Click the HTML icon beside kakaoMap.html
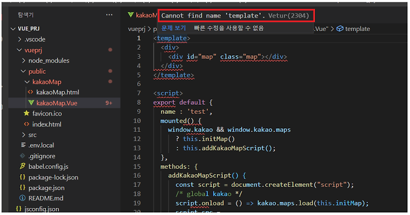The width and height of the screenshot is (410, 215). (30, 92)
